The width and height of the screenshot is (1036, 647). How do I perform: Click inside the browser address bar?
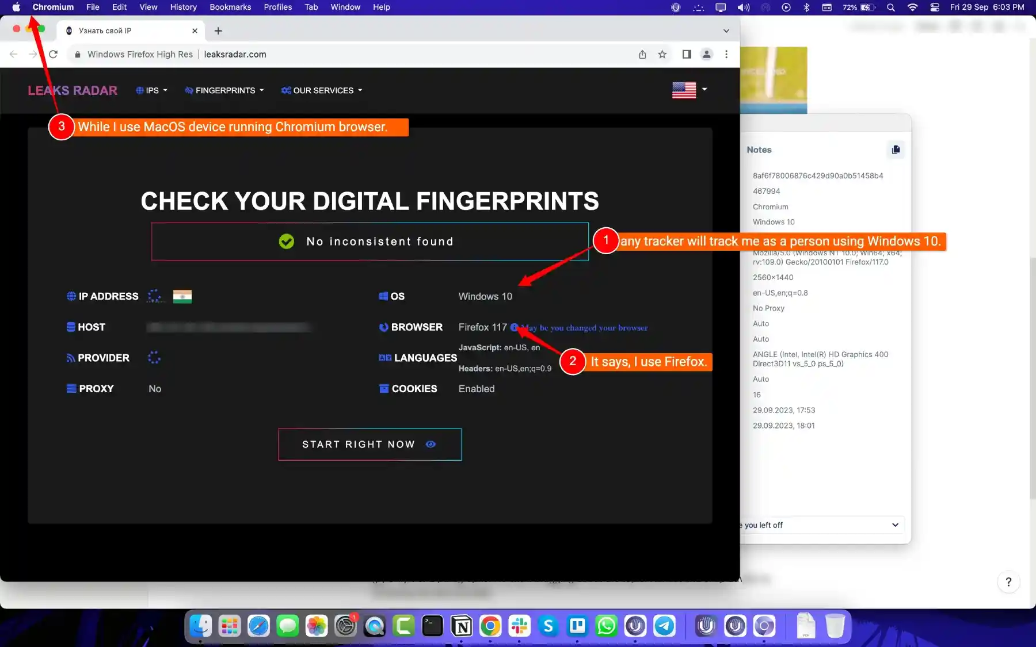point(345,54)
